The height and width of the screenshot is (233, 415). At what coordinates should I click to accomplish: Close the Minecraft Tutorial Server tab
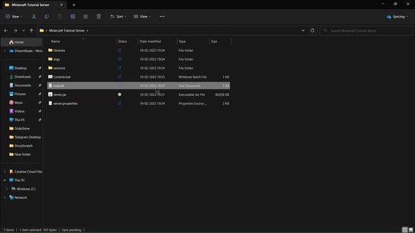click(x=62, y=5)
